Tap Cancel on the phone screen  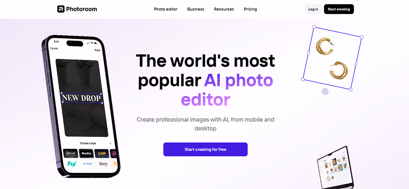pos(54,48)
